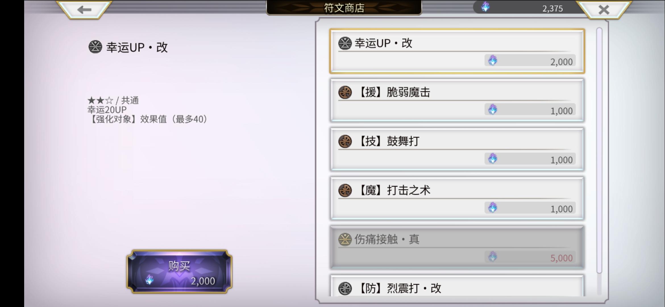
Task: Select the 幸运UP・改 list item
Action: click(x=457, y=51)
